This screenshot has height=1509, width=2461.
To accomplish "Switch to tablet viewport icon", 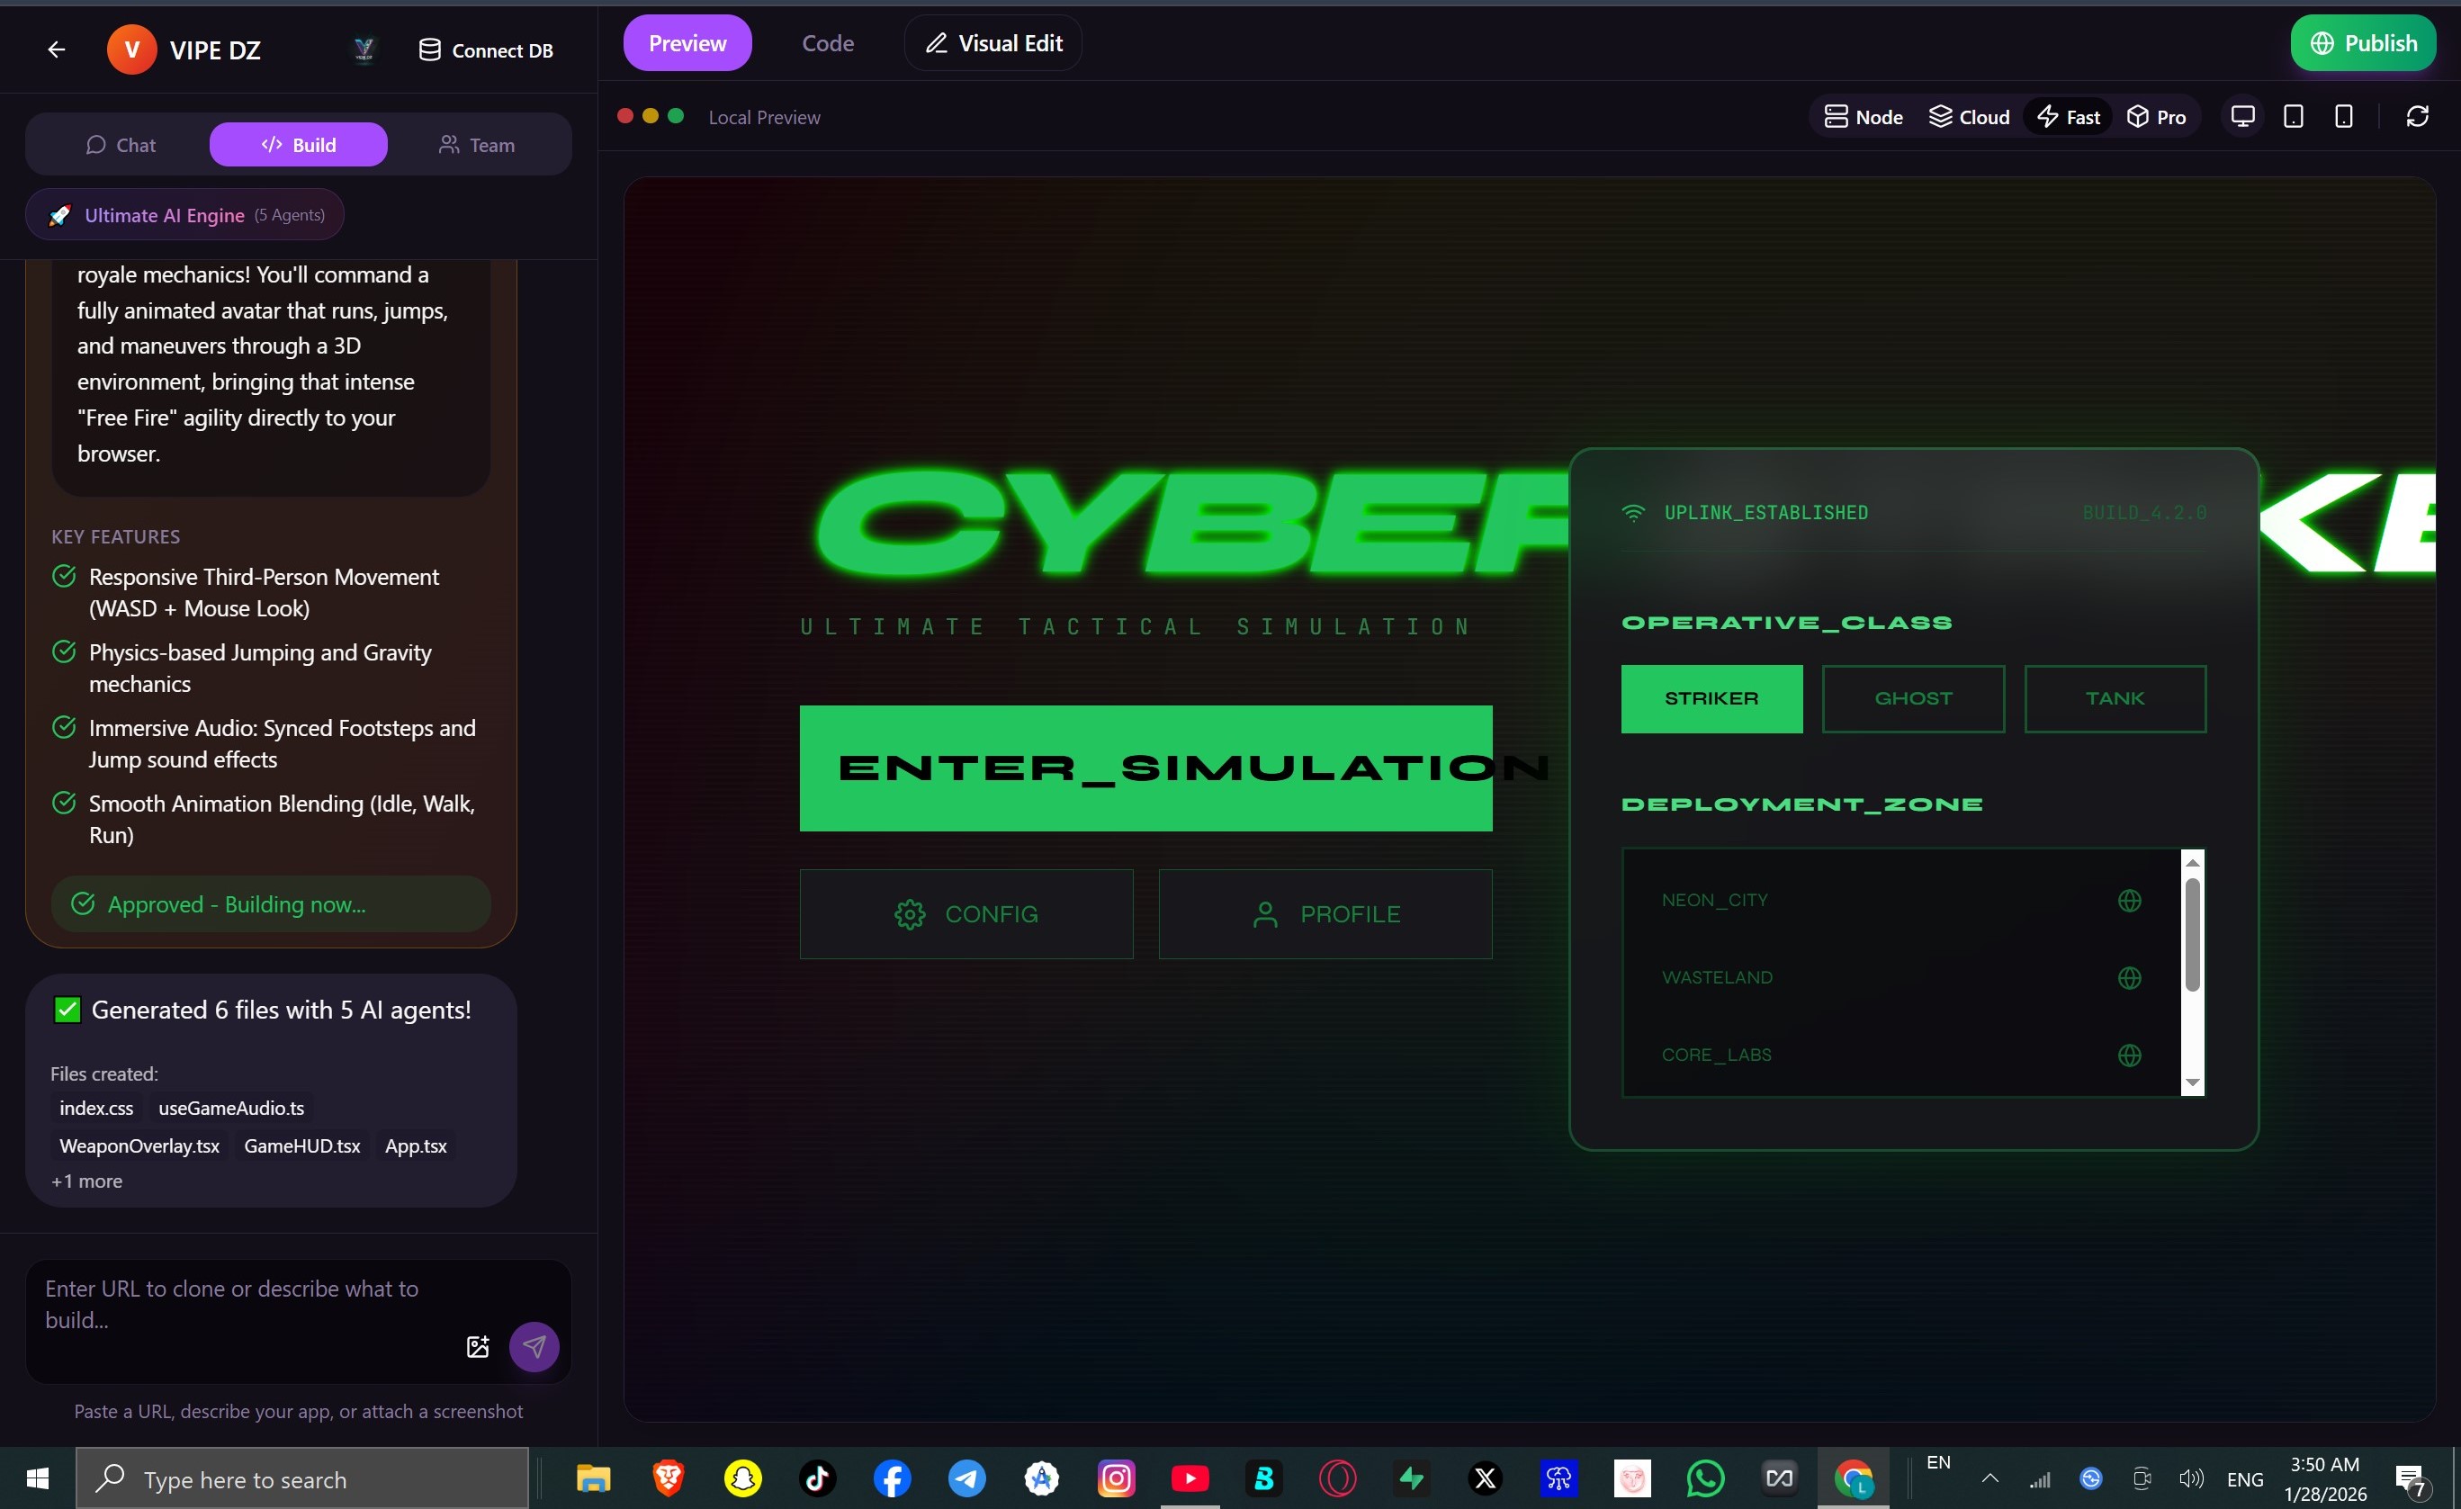I will (2294, 117).
